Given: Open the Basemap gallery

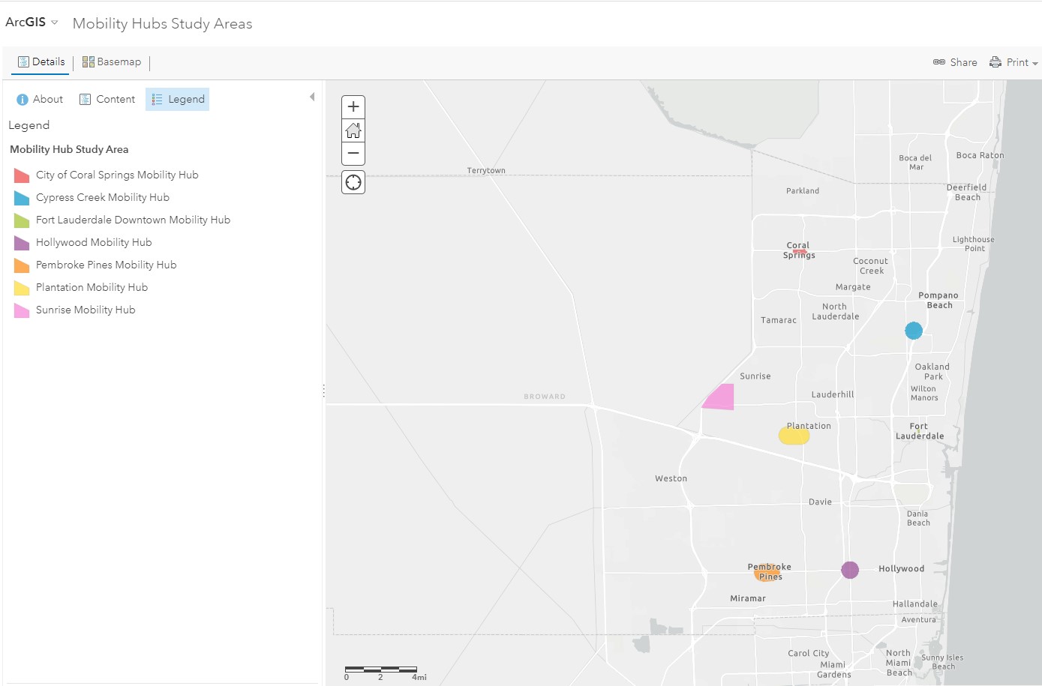Looking at the screenshot, I should (112, 62).
